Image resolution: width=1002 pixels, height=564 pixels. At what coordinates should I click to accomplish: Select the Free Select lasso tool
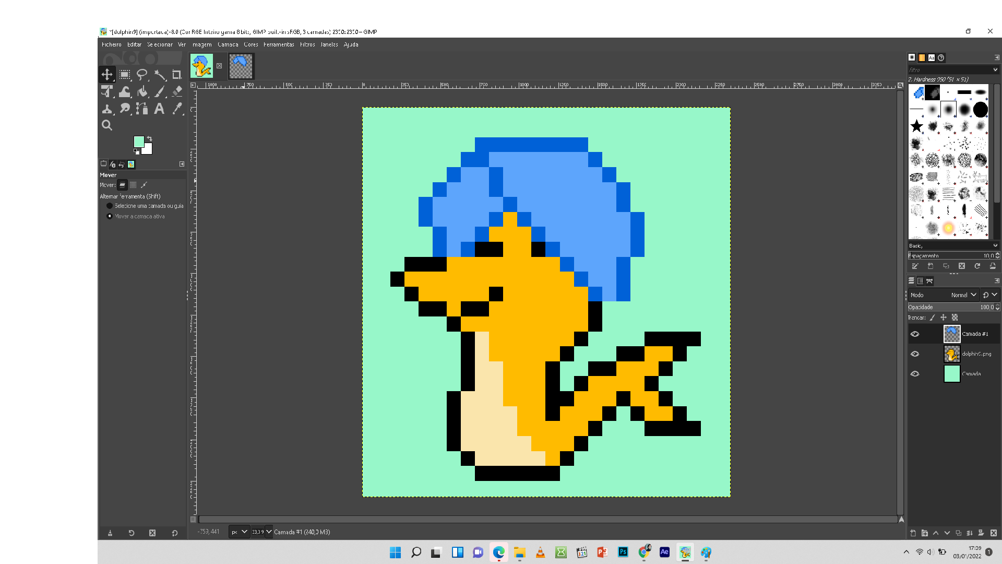[142, 75]
